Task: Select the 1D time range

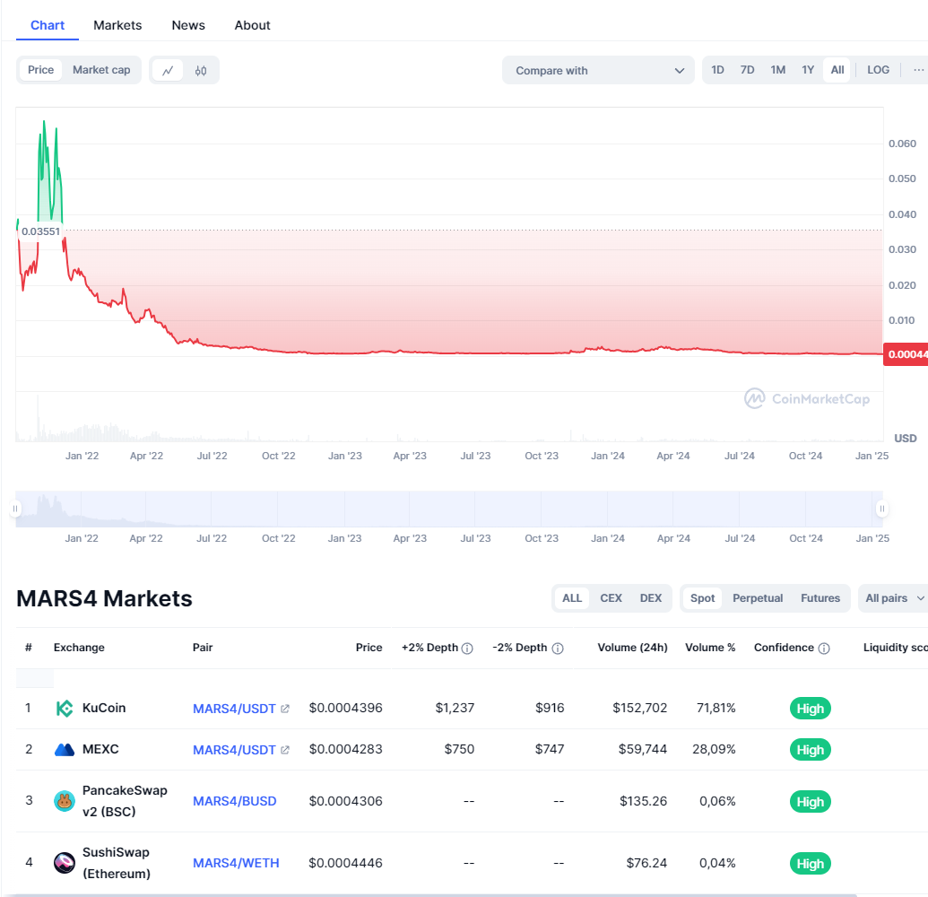Action: [717, 70]
